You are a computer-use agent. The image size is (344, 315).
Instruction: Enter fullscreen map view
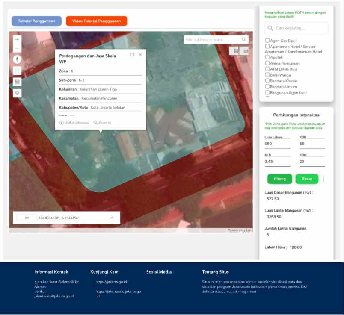[17, 71]
